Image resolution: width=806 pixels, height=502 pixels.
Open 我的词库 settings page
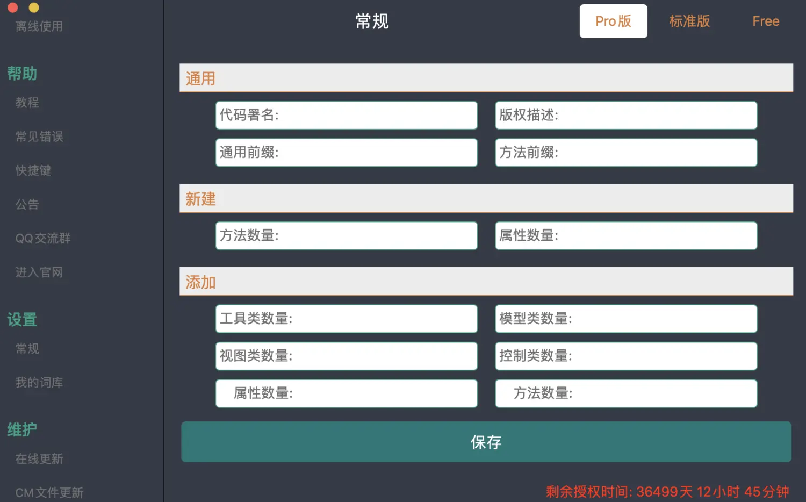pyautogui.click(x=39, y=383)
